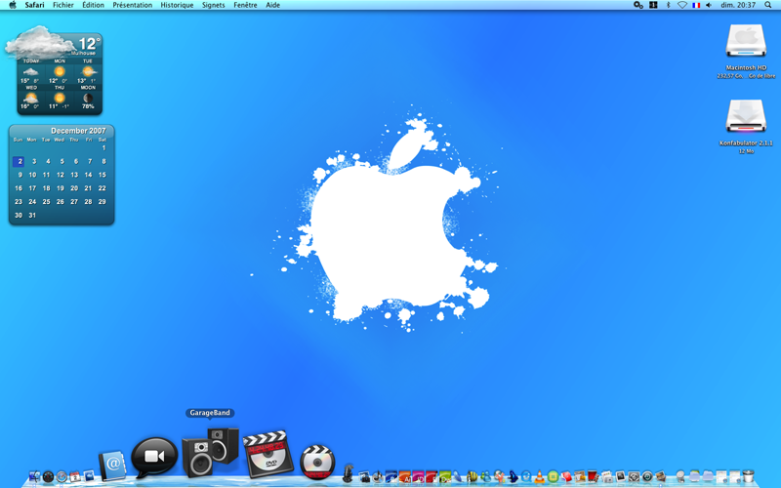Click the Mulhouse weather widget temperature

point(89,44)
